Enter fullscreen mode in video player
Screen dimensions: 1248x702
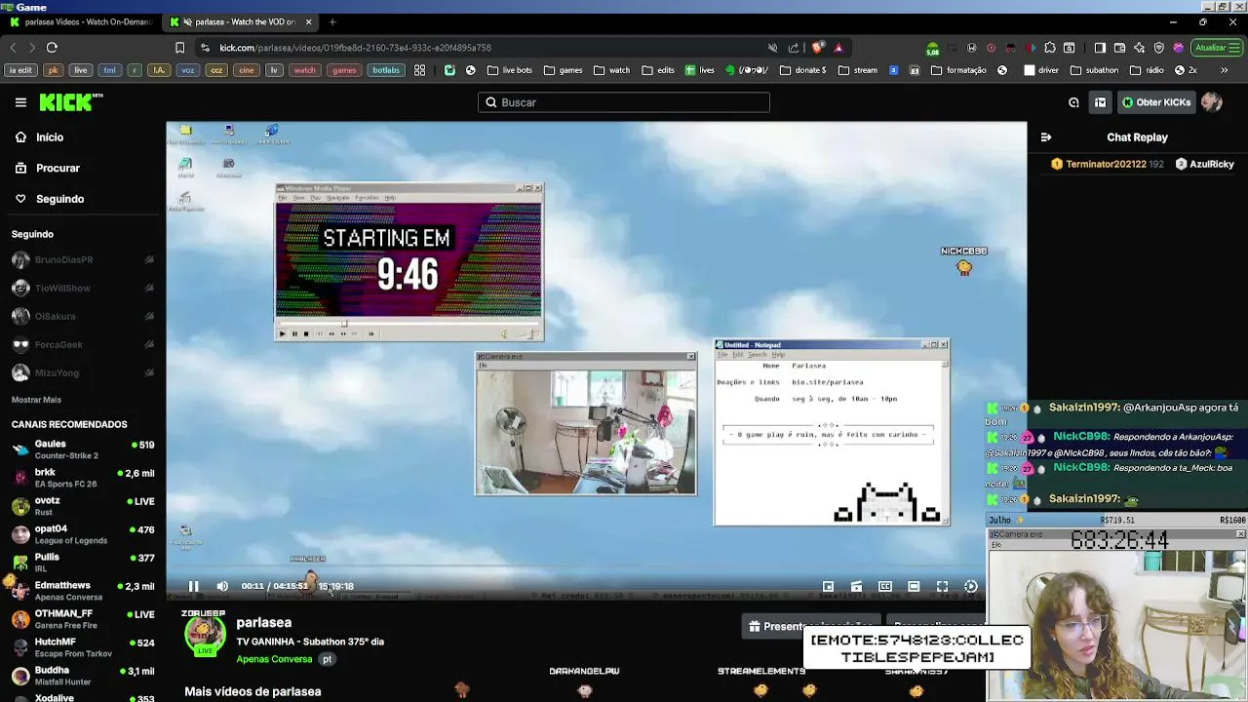click(942, 586)
